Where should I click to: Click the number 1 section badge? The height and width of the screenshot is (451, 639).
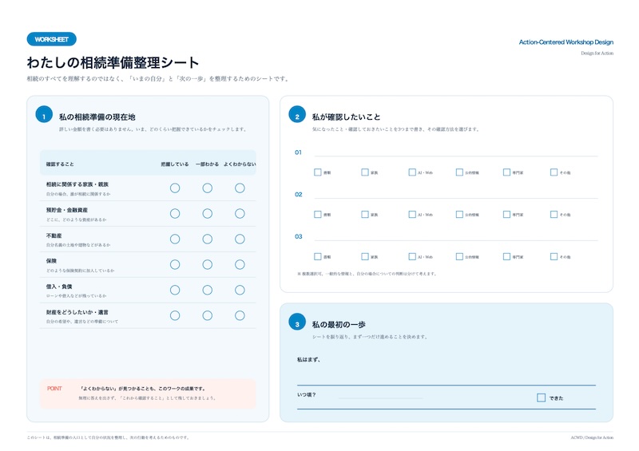click(44, 114)
